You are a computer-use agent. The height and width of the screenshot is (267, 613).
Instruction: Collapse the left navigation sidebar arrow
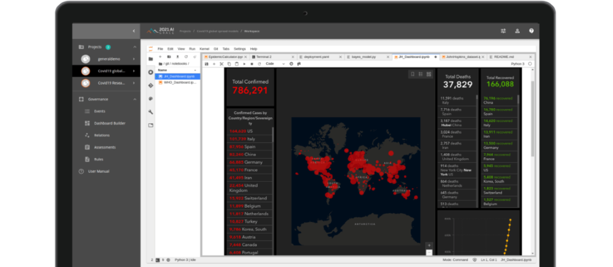tap(133, 31)
